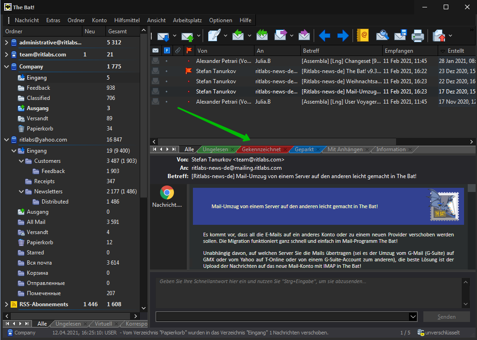Select the RSS-Abonnements feed icon
The width and height of the screenshot is (477, 340).
[x=14, y=304]
